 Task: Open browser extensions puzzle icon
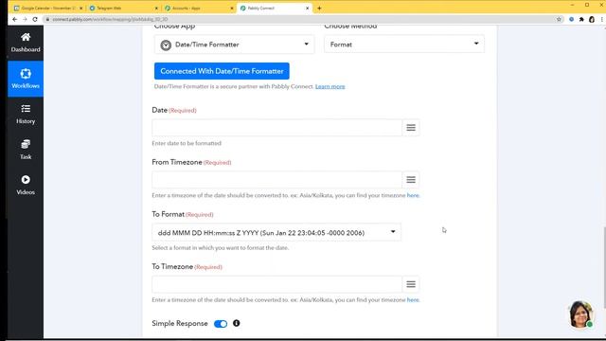pos(581,19)
